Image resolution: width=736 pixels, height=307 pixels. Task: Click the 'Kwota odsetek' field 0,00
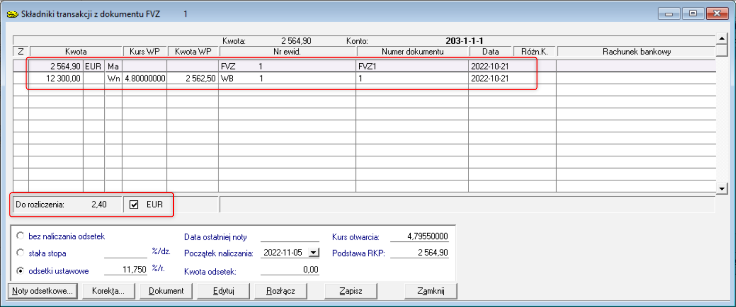[290, 270]
